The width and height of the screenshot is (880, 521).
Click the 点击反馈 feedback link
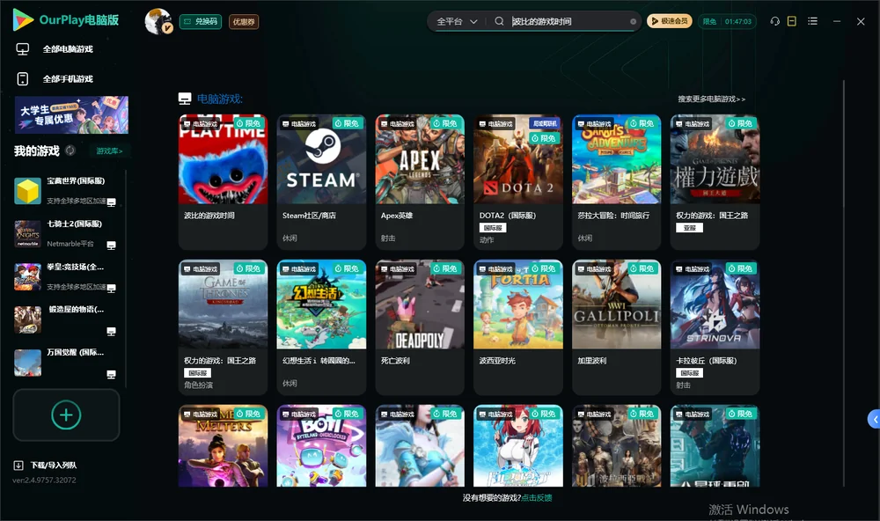coord(537,497)
